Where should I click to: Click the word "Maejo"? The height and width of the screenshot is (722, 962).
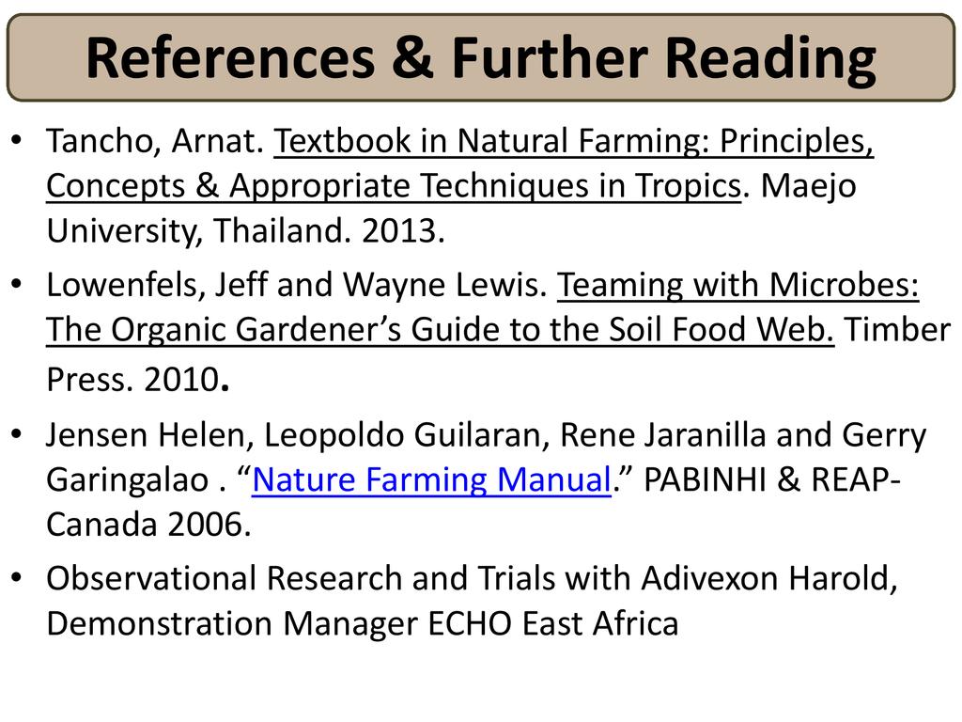809,187
